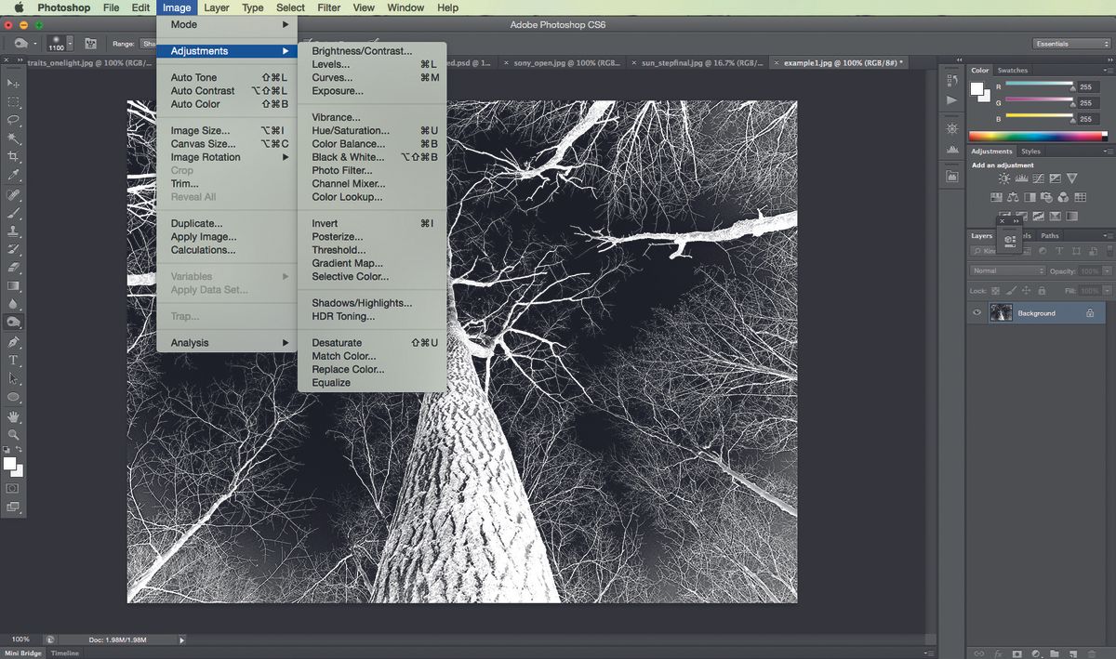Hide the Background layer with eye icon
Image resolution: width=1116 pixels, height=659 pixels.
[976, 313]
